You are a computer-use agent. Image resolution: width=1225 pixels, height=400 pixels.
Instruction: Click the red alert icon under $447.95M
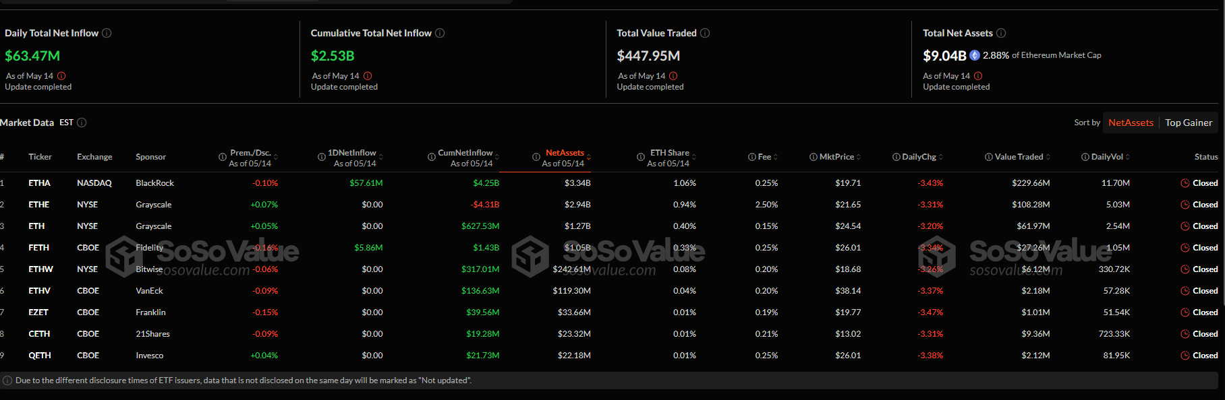[x=673, y=76]
